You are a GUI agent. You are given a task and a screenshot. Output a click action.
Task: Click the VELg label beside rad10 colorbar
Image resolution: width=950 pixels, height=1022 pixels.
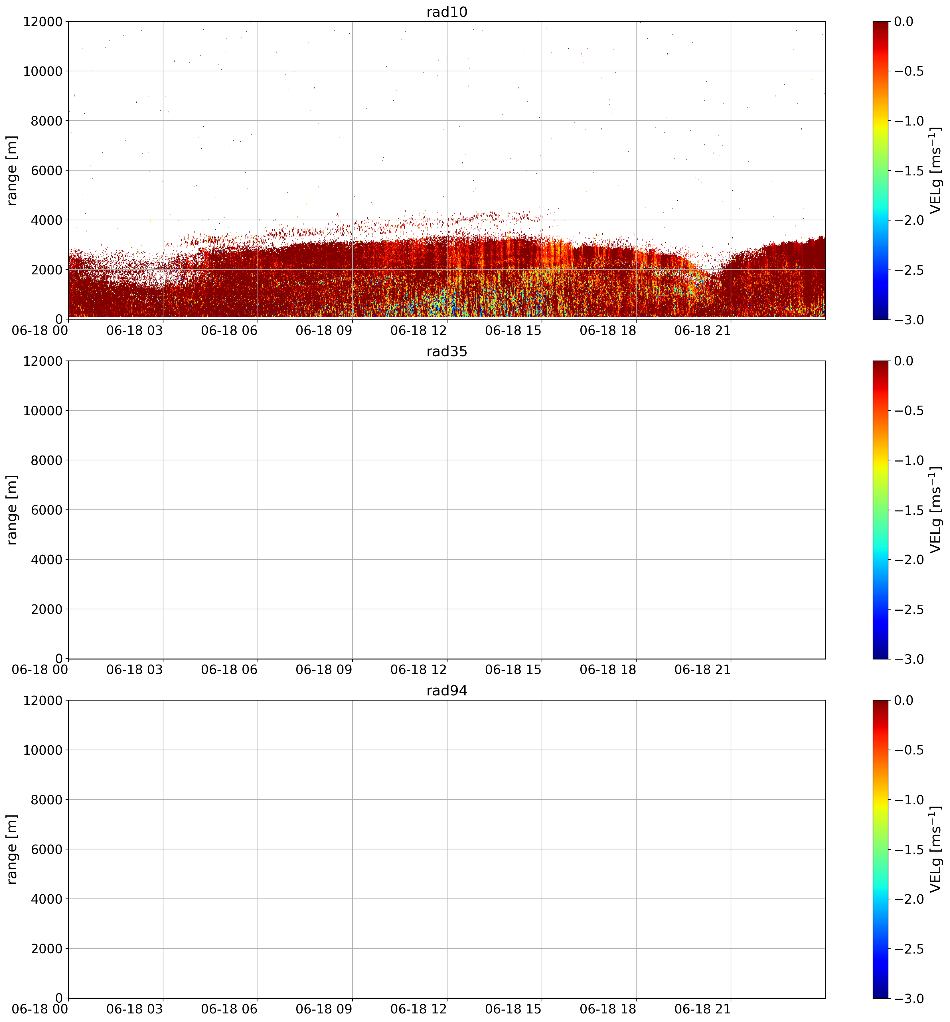tap(936, 170)
